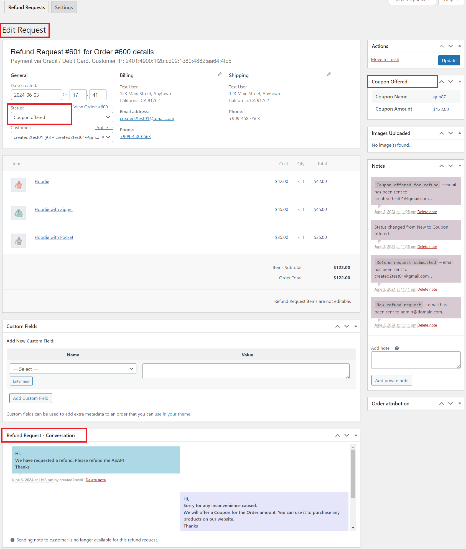Move the Custom Fields panel up with arrow icon
The height and width of the screenshot is (549, 466).
click(338, 326)
